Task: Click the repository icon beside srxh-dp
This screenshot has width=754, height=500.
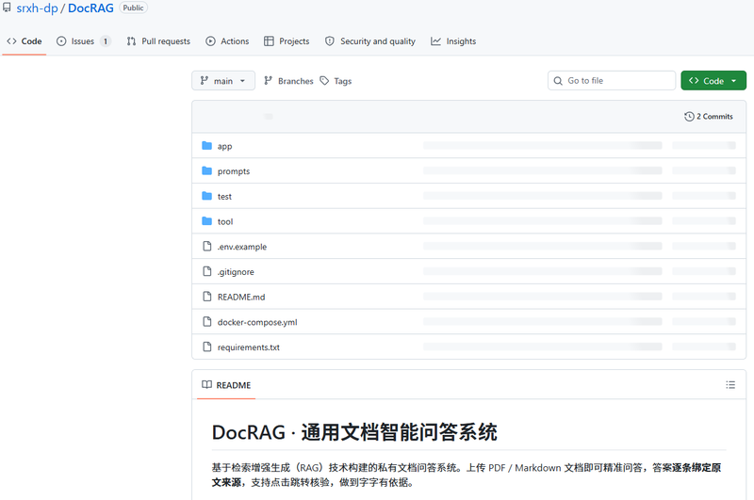Action: (x=7, y=8)
